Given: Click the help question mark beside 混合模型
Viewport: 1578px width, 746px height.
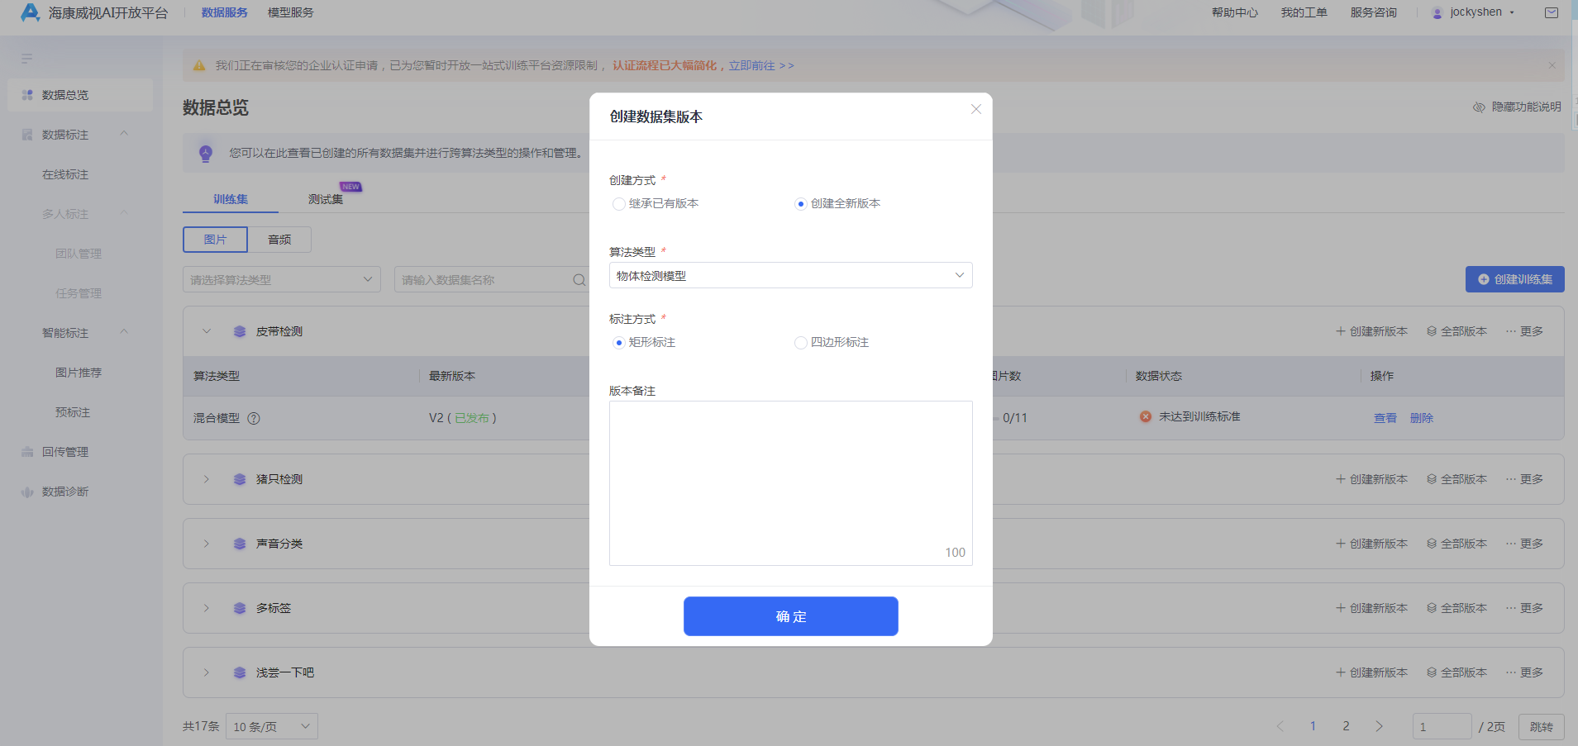Looking at the screenshot, I should 254,419.
